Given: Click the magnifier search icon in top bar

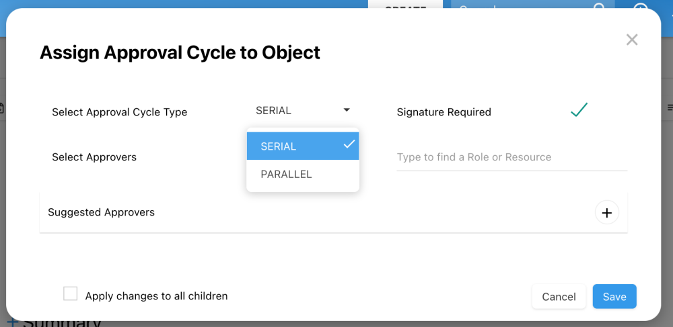Looking at the screenshot, I should pos(599,6).
